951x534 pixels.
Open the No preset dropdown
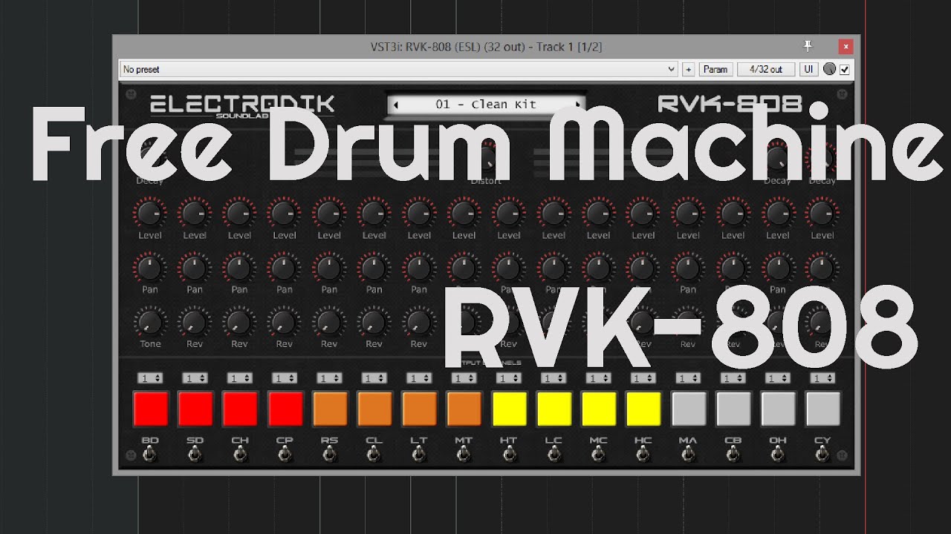399,69
